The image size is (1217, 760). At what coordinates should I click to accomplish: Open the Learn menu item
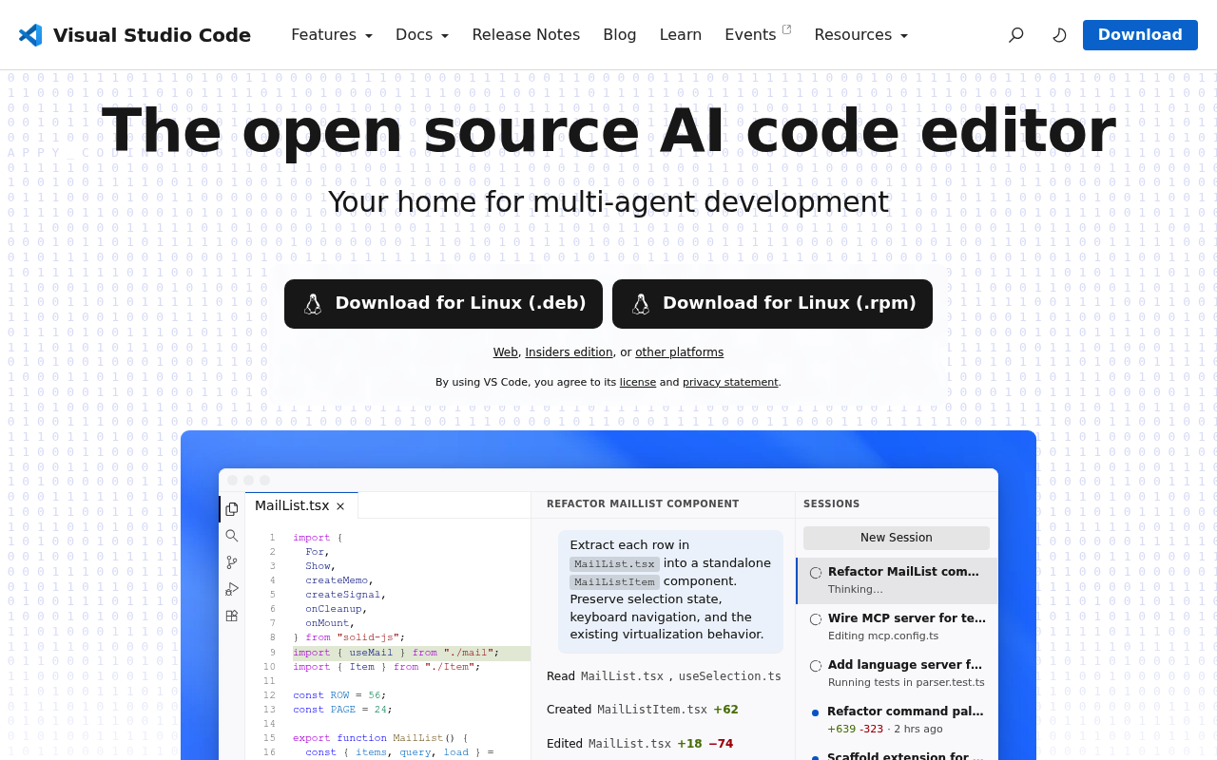681,35
